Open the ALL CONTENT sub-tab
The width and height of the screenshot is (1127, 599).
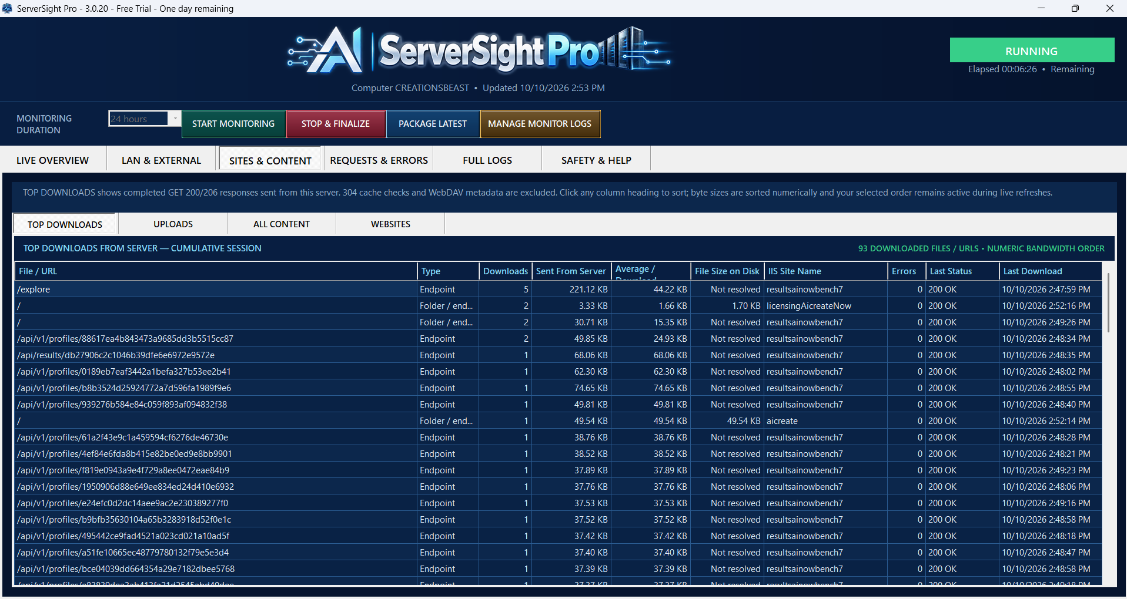[282, 224]
